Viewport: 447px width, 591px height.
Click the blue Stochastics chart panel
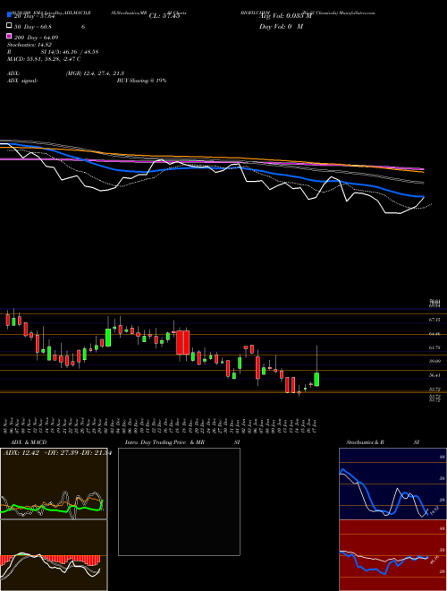[392, 484]
